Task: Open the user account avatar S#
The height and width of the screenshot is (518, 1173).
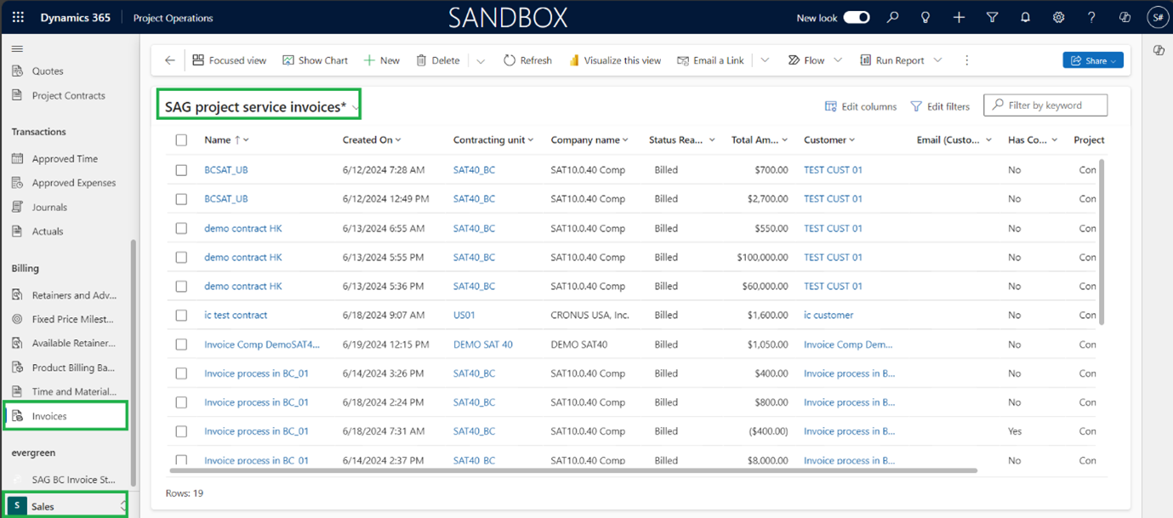Action: pos(1158,17)
